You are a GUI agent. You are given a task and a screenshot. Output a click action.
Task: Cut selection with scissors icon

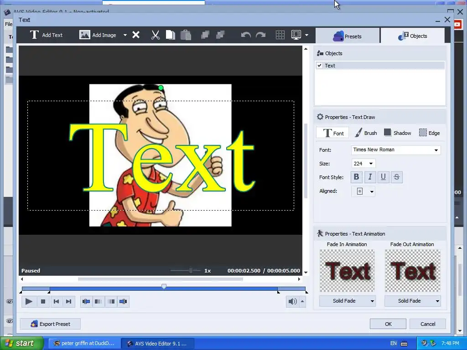[x=155, y=35]
